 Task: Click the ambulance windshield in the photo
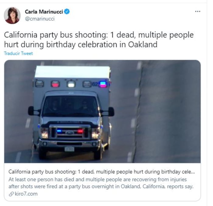[71, 106]
